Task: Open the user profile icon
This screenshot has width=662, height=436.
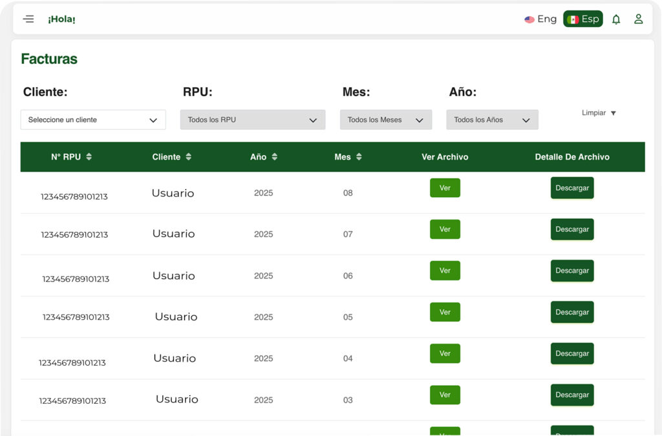Action: 638,19
